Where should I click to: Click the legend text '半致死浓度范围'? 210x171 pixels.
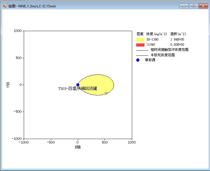(163, 55)
